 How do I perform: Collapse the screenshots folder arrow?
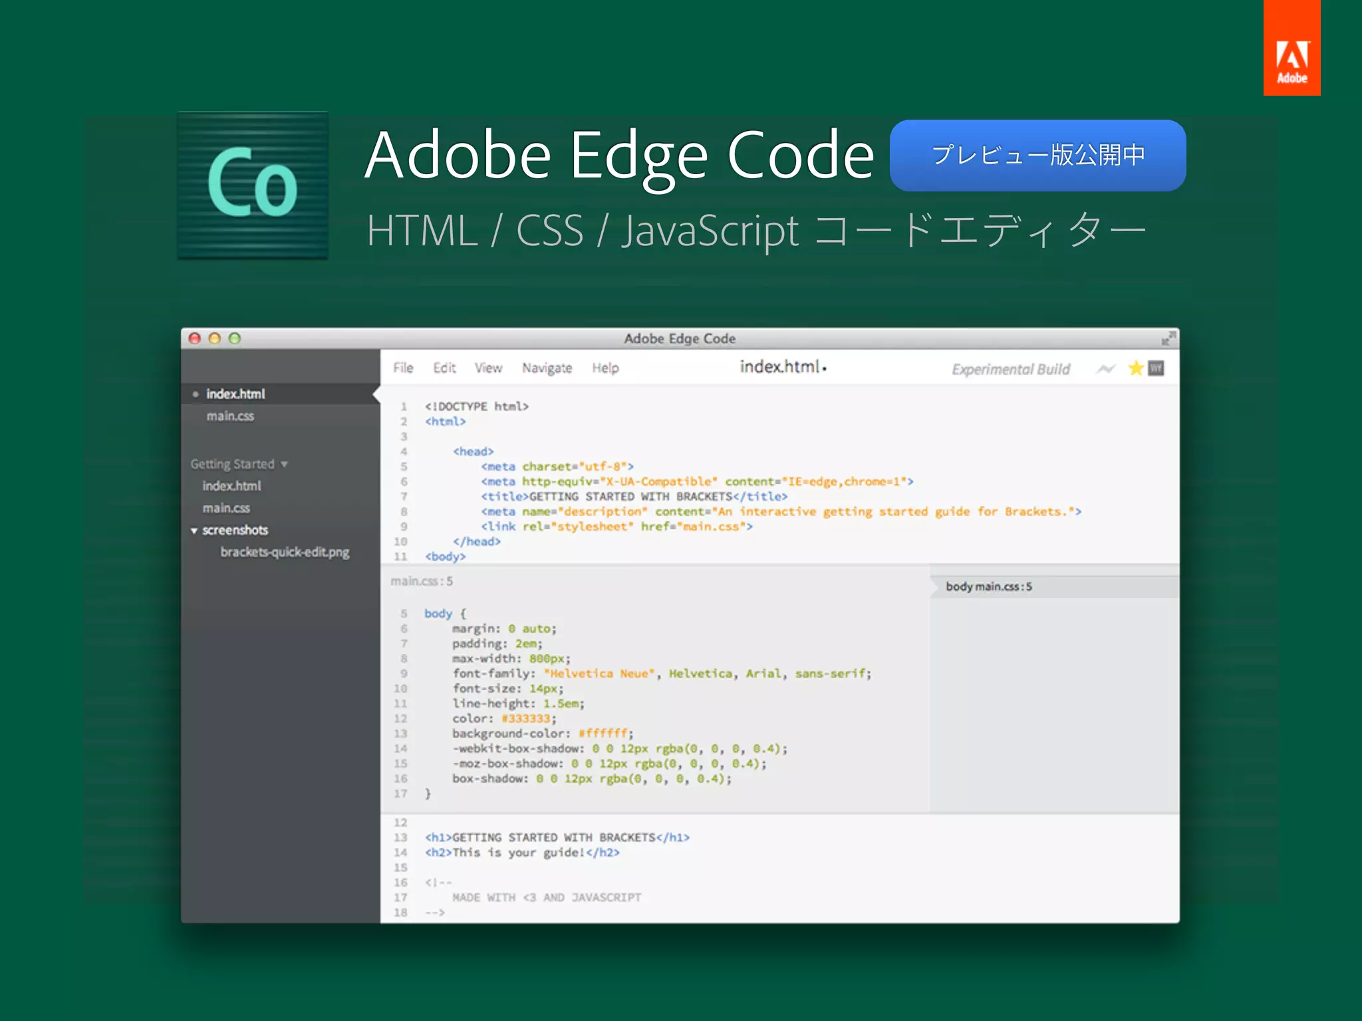tap(194, 530)
